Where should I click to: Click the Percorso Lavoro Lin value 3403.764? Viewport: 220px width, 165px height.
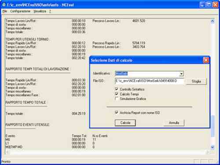139,47
